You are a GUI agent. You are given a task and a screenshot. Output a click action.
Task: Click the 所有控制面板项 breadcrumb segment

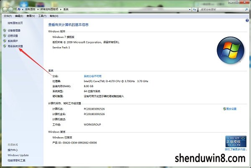(49, 10)
